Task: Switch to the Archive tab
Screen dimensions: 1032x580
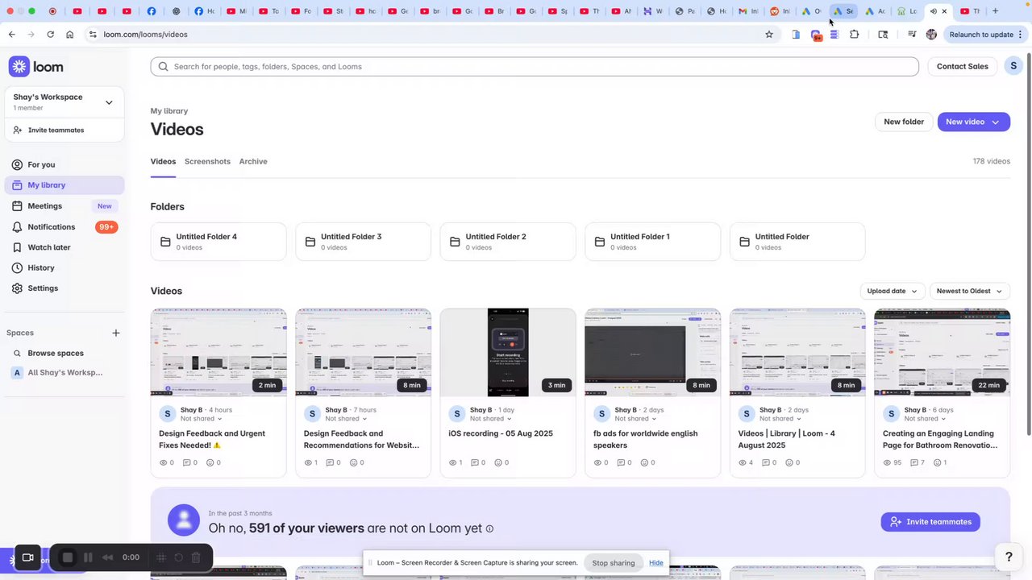Action: point(253,161)
